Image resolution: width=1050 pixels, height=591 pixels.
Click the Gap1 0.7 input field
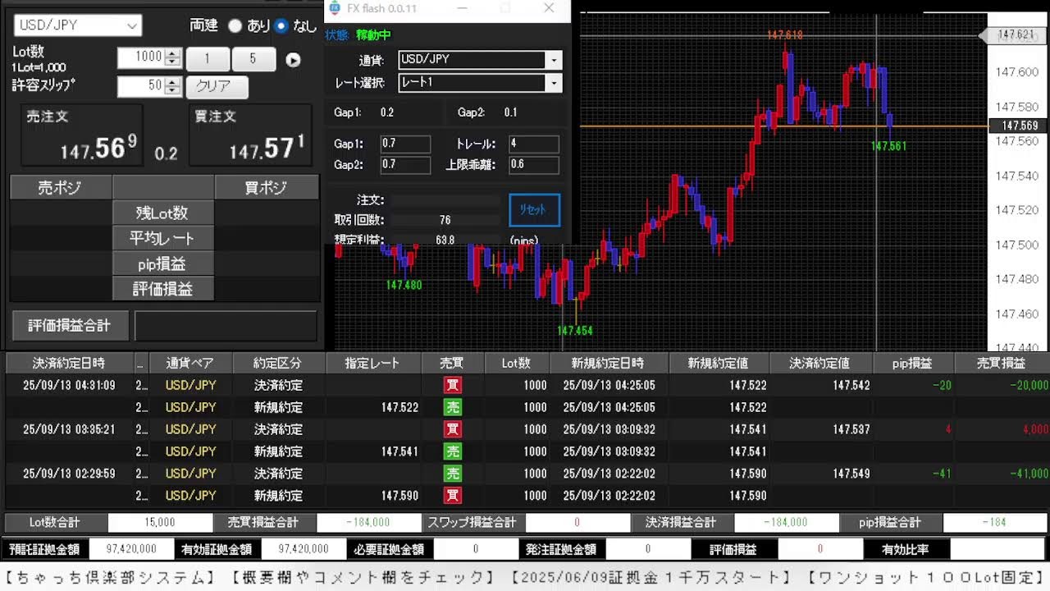point(405,144)
